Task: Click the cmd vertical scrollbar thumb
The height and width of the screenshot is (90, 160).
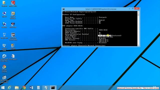Action: pyautogui.click(x=138, y=14)
